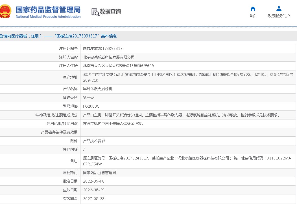Open the 产品技术要求 attachment
The width and height of the screenshot is (297, 204).
point(94,141)
